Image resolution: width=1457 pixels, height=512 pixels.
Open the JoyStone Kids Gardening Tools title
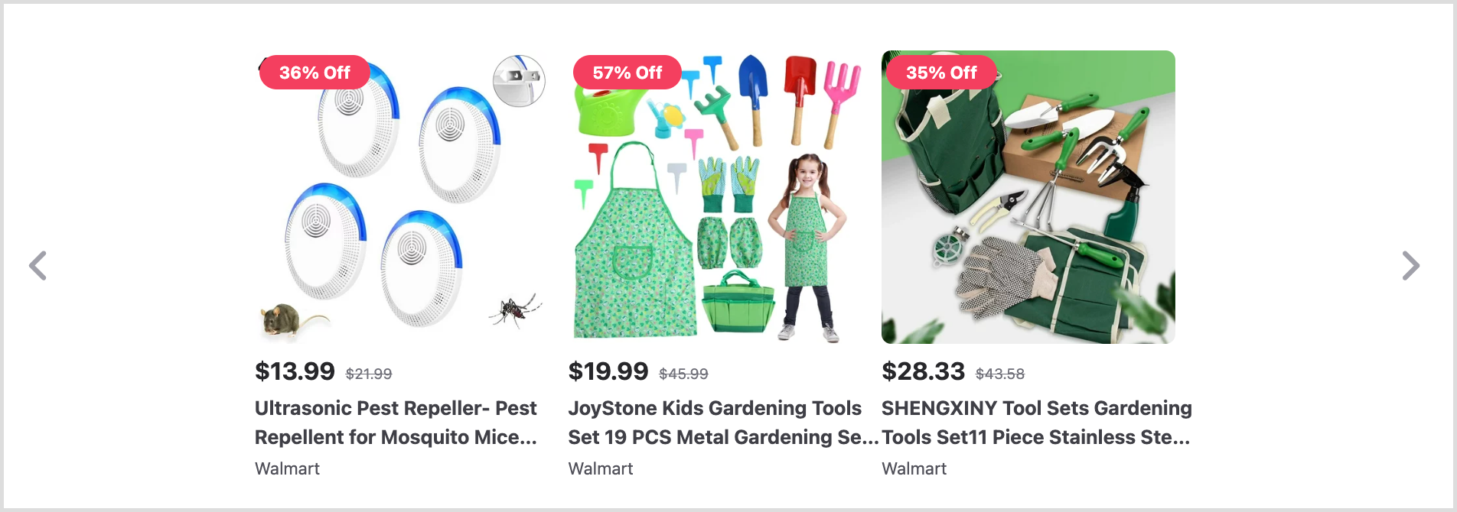pyautogui.click(x=723, y=423)
